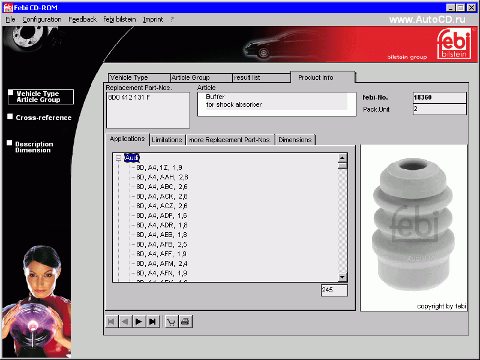Open more Replacement Part-Nos. tab
The width and height of the screenshot is (480, 360).
230,140
